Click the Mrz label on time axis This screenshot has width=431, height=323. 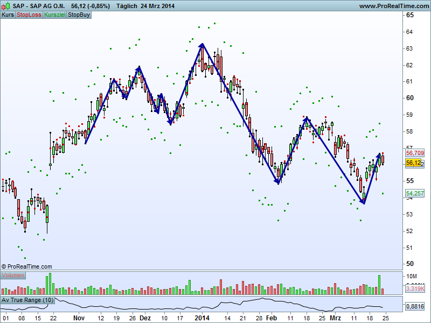(x=335, y=318)
